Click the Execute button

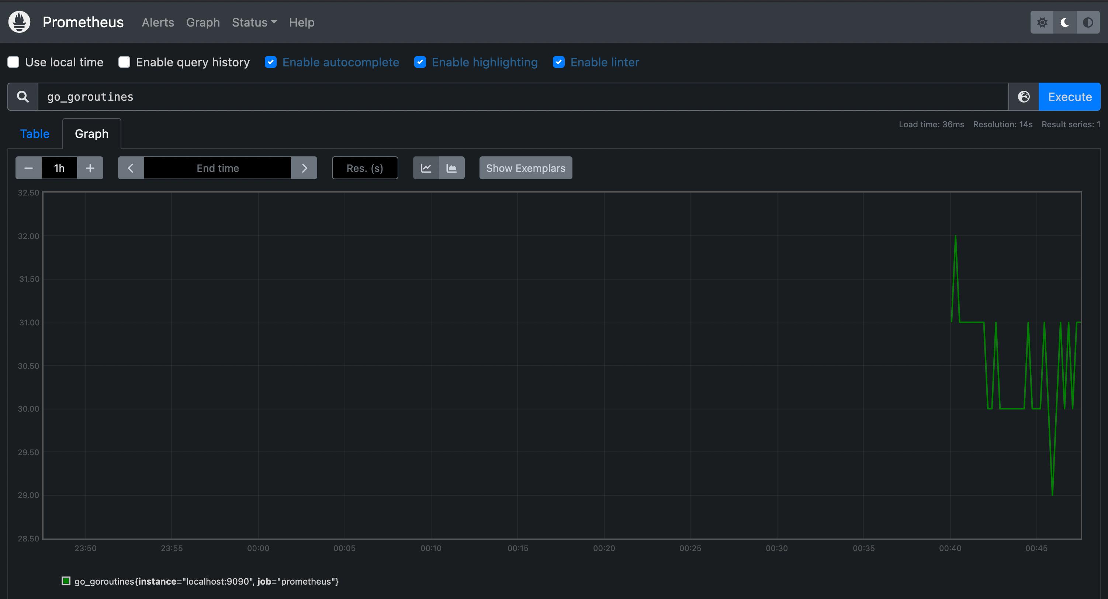click(1069, 97)
